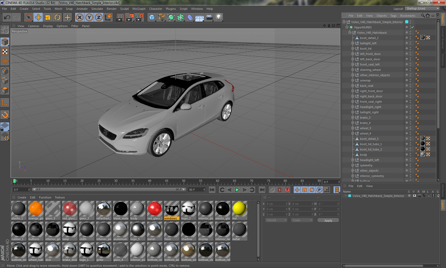
Task: Play the animation forward
Action: click(x=237, y=190)
